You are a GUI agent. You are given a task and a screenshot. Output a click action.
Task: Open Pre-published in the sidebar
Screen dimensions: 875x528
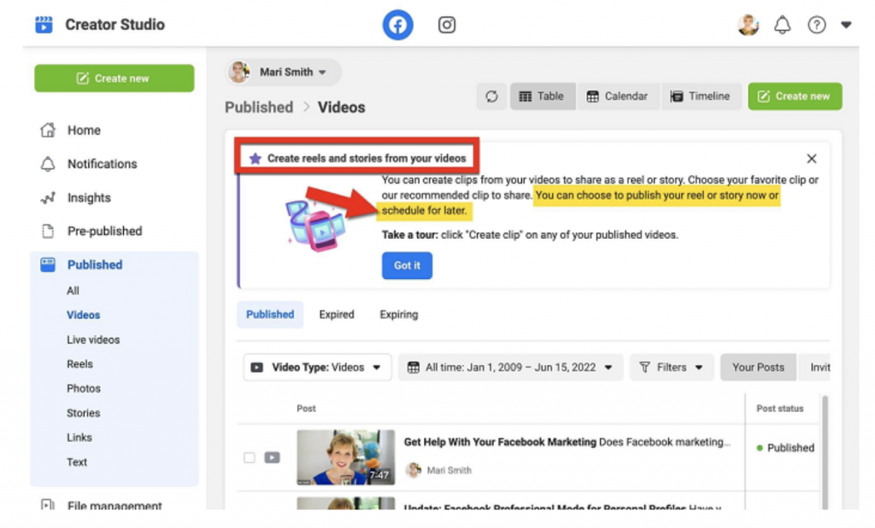tap(104, 231)
